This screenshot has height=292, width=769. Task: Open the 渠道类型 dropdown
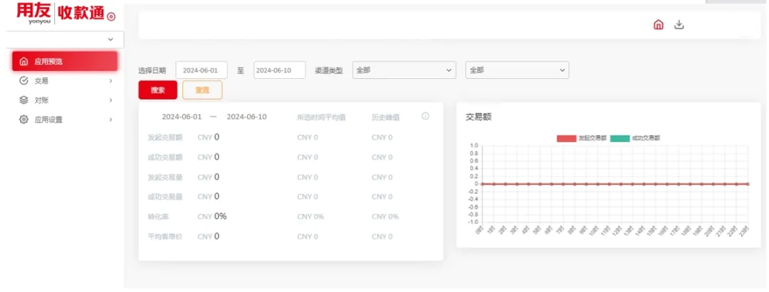404,70
